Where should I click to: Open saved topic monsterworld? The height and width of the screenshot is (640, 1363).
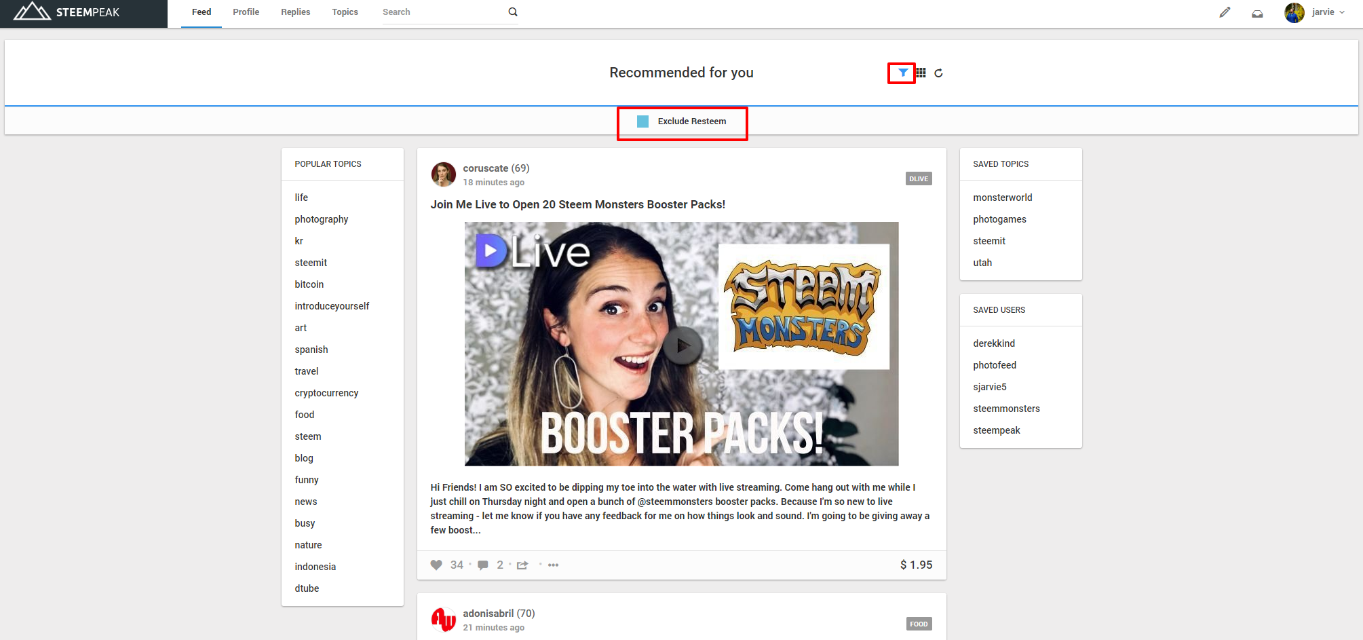(1003, 197)
